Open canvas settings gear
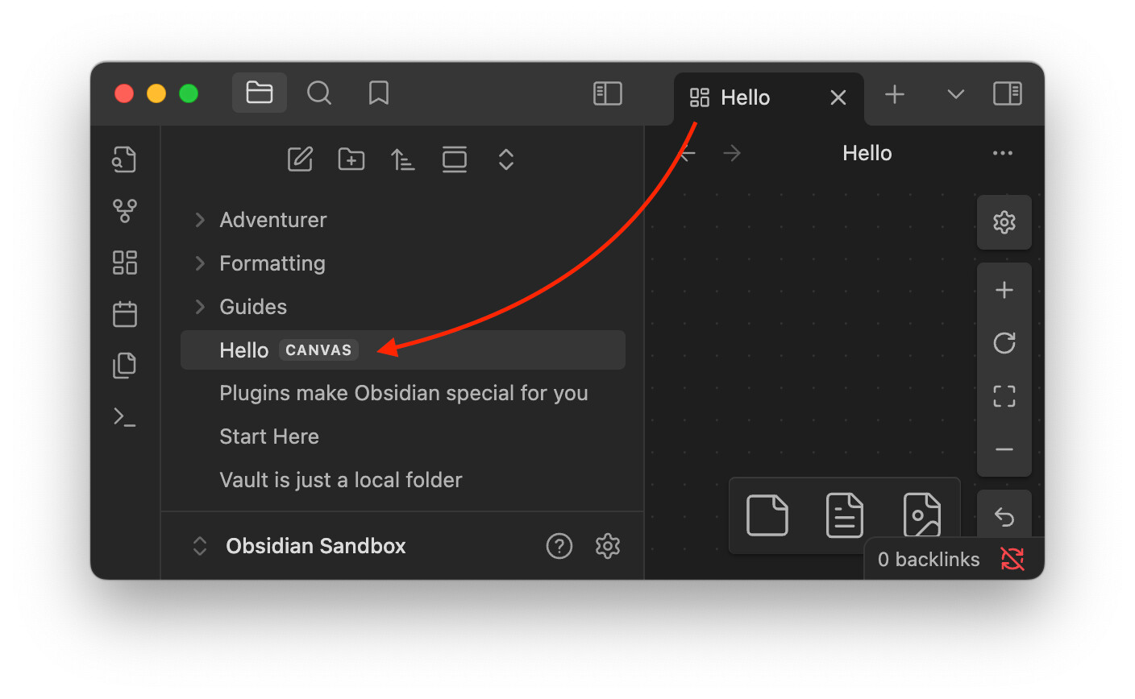 1004,222
